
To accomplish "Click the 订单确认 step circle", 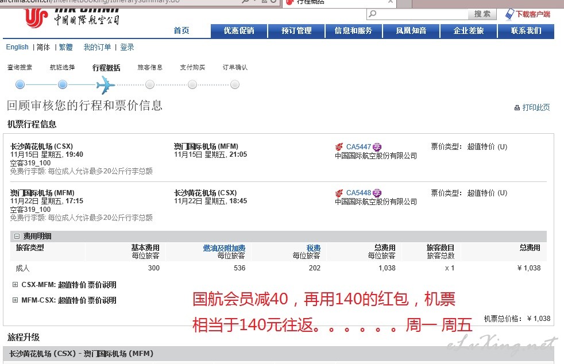I will pyautogui.click(x=235, y=84).
